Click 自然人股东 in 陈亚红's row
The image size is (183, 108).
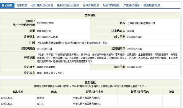click(7, 104)
